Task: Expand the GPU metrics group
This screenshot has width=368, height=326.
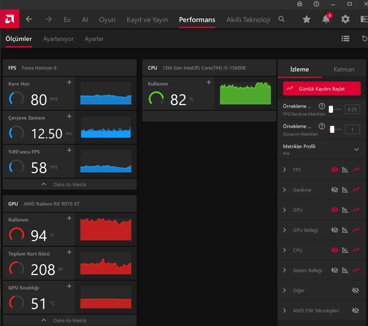Action: [x=284, y=210]
